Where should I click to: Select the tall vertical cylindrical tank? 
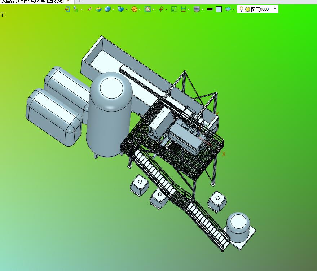click(109, 114)
